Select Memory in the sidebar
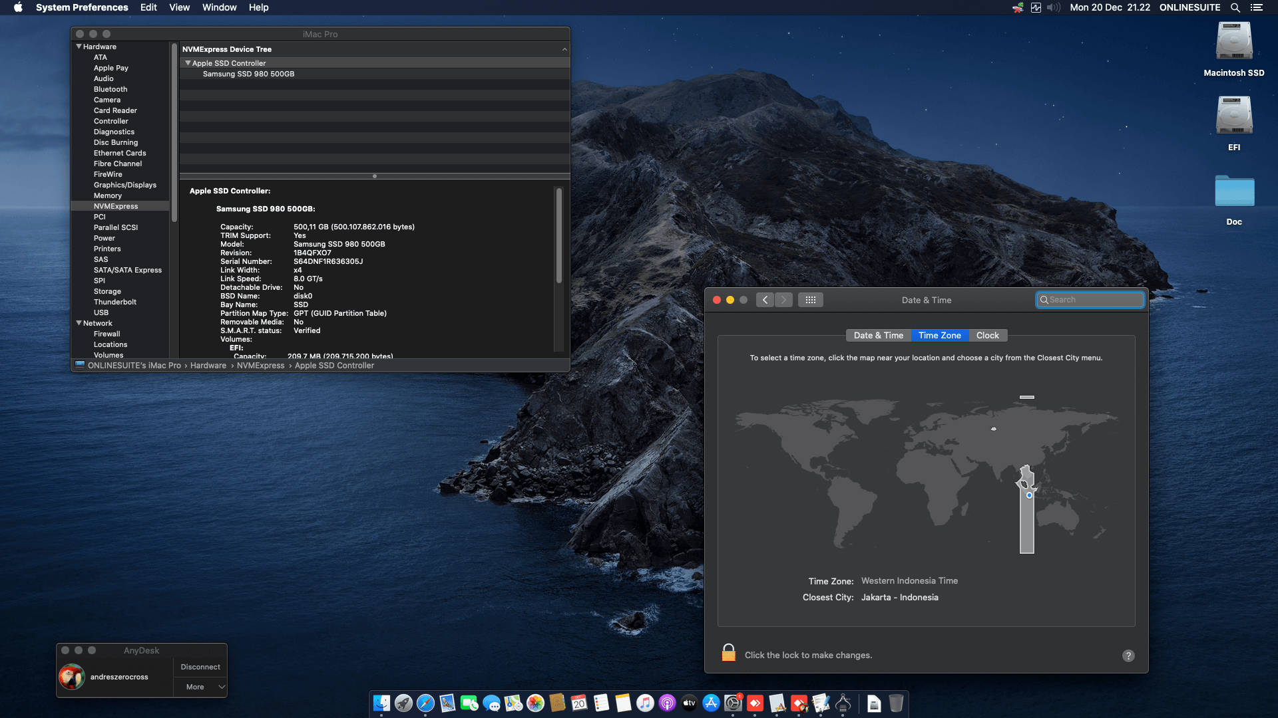Screen dimensions: 1278x718 click(x=108, y=195)
